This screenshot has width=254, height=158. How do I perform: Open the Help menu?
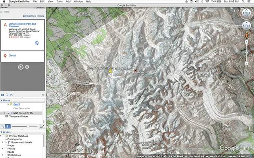[x=88, y=2]
